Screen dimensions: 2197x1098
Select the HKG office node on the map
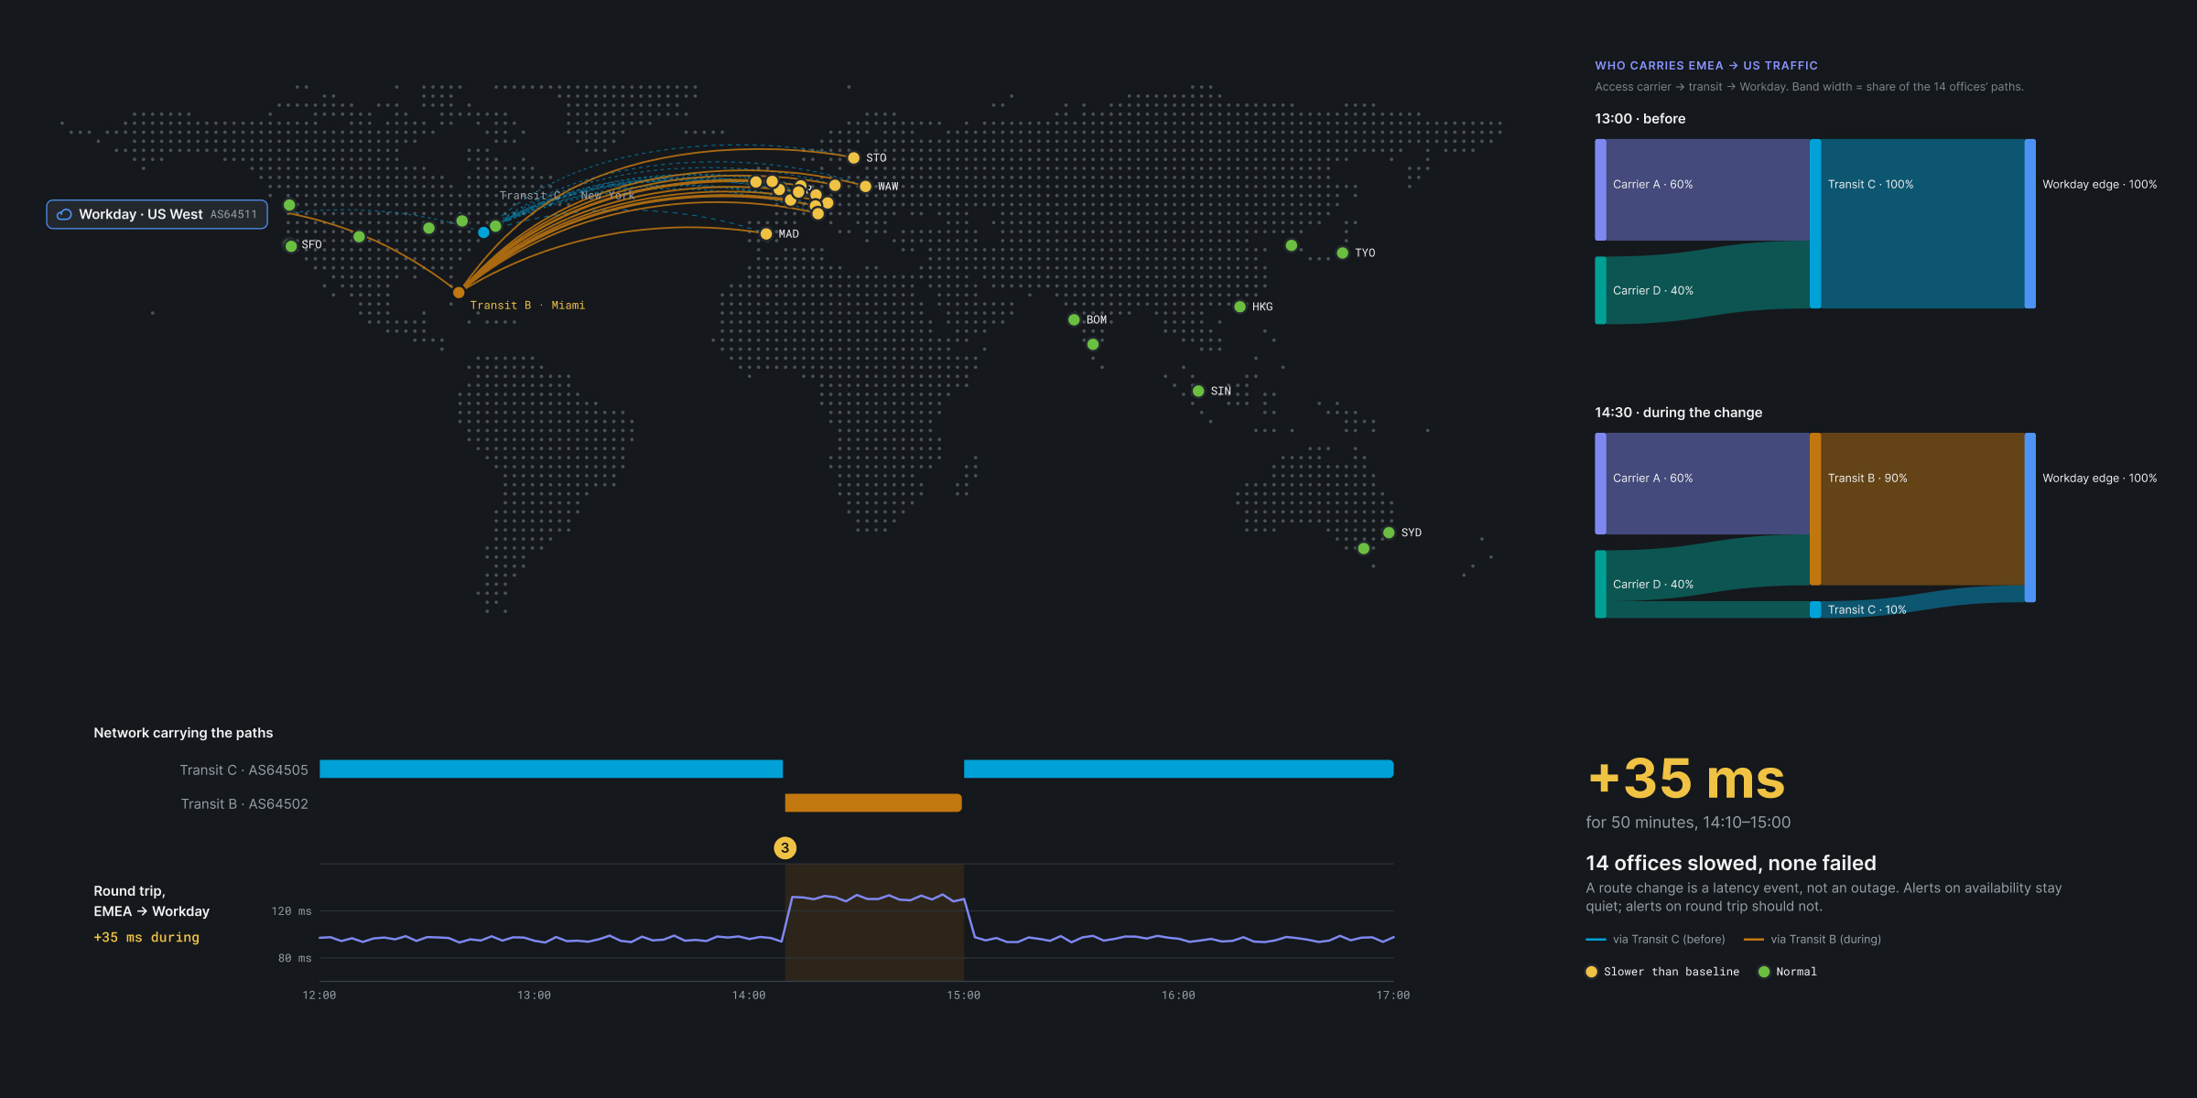click(x=1239, y=307)
